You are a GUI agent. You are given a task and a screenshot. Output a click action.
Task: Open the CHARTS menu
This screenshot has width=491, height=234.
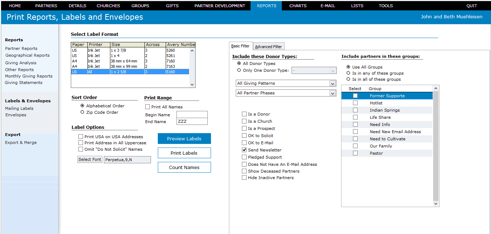298,6
